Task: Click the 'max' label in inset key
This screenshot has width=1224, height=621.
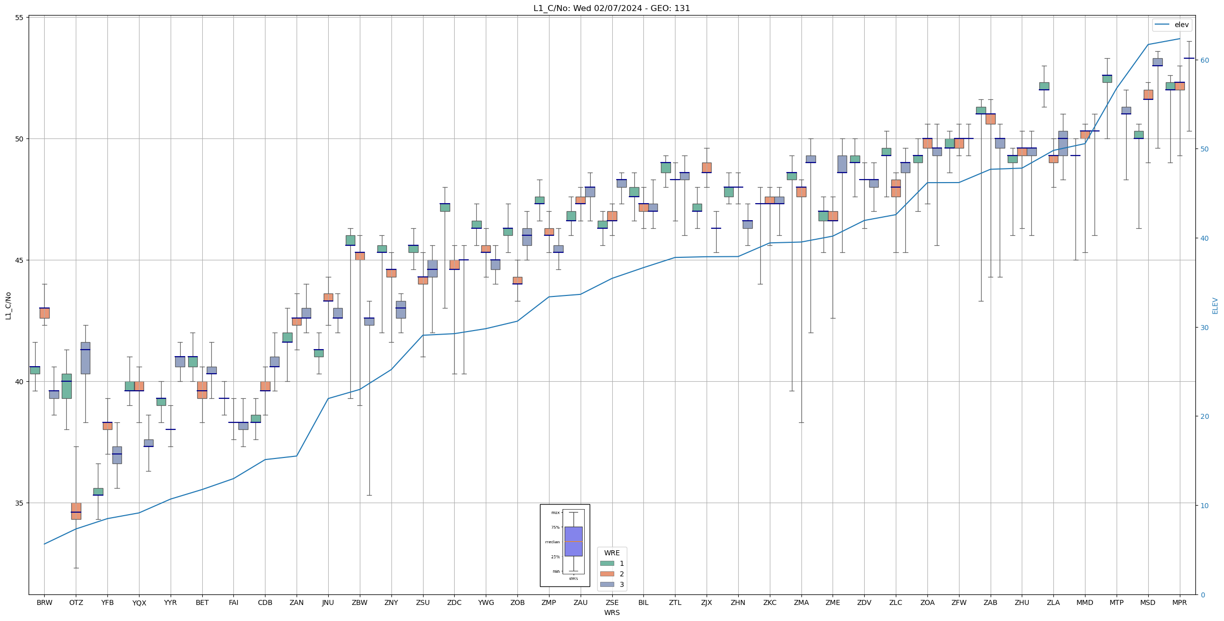Action: pyautogui.click(x=555, y=513)
